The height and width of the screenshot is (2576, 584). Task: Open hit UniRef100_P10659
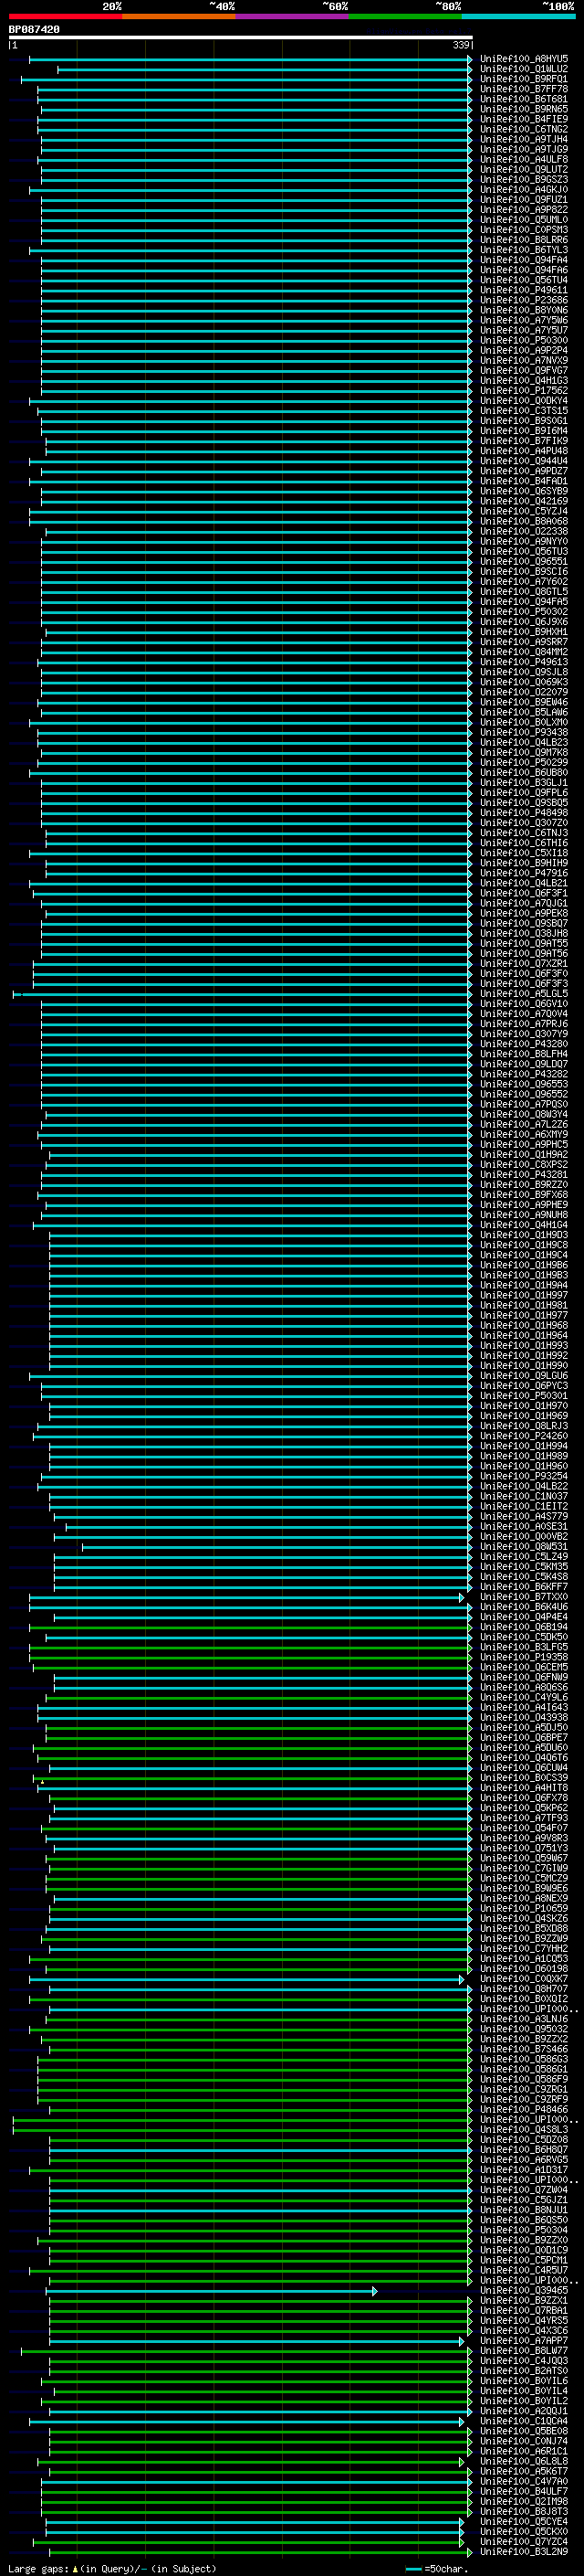pos(524,1908)
